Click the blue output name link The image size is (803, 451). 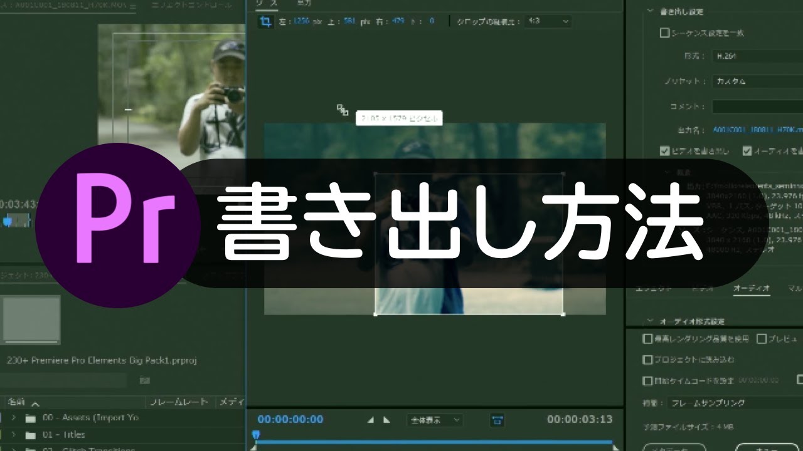coord(758,130)
